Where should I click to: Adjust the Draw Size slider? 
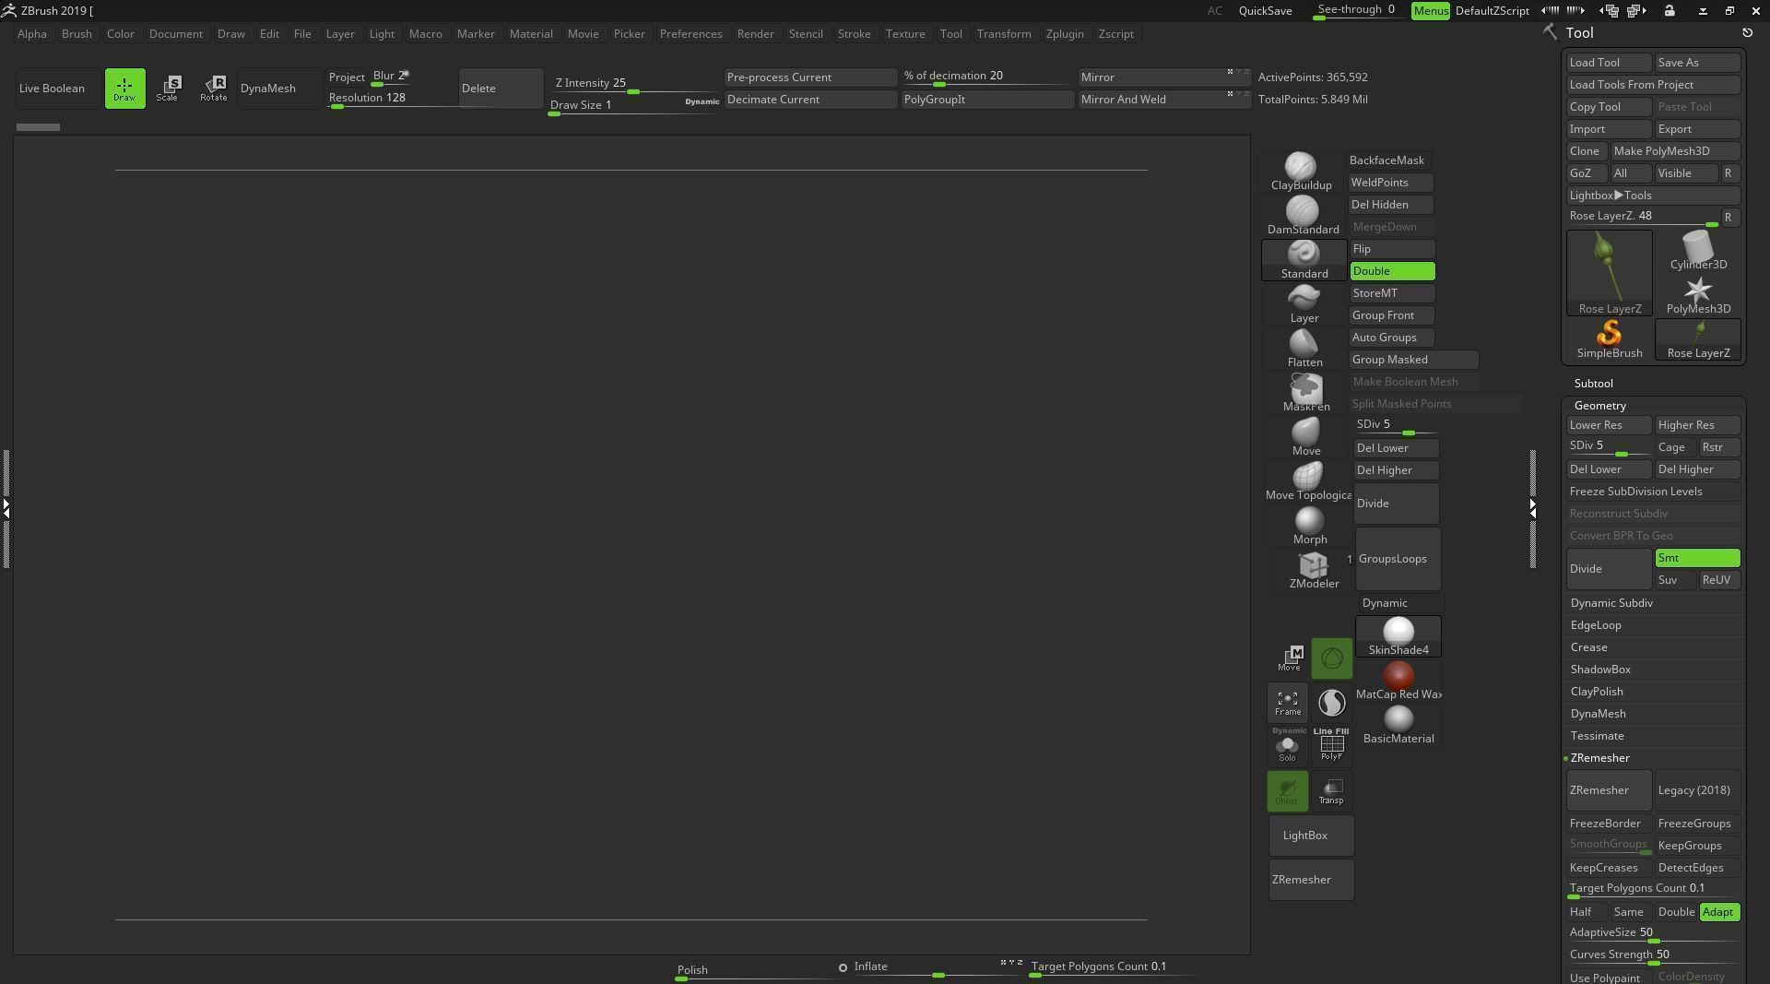tap(634, 106)
